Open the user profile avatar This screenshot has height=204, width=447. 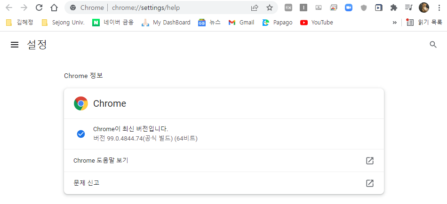[424, 8]
